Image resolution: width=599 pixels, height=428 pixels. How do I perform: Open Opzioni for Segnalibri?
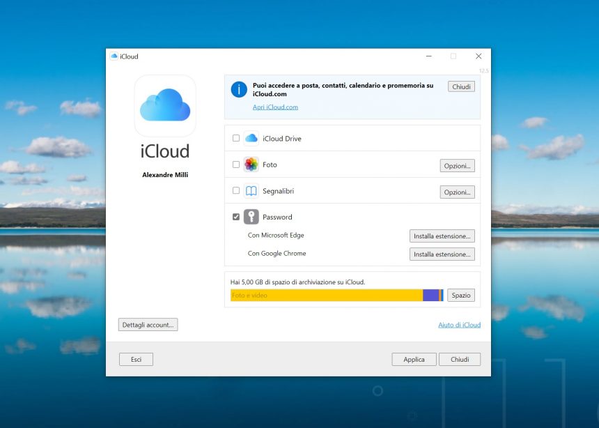[x=458, y=192]
